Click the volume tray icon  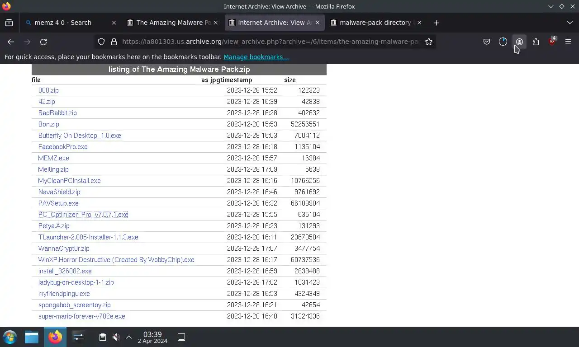point(116,337)
